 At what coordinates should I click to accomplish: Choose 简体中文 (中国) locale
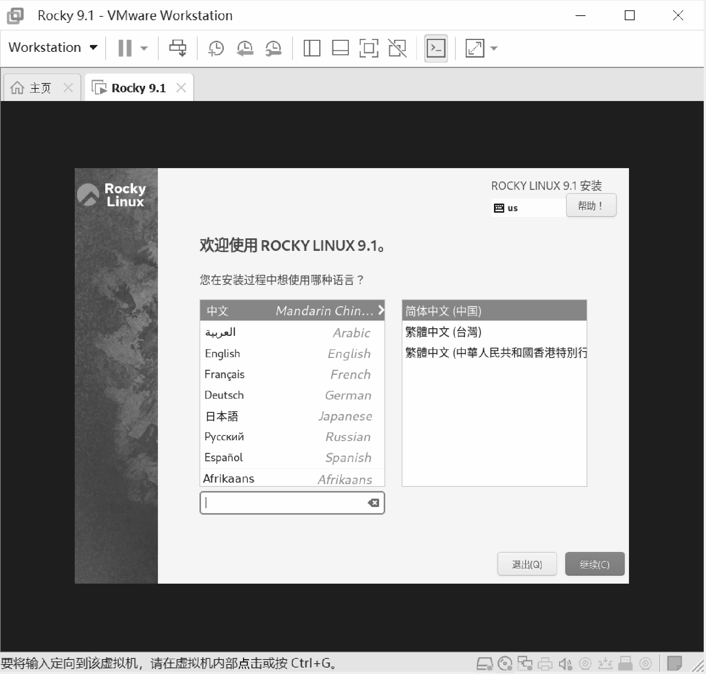(494, 311)
